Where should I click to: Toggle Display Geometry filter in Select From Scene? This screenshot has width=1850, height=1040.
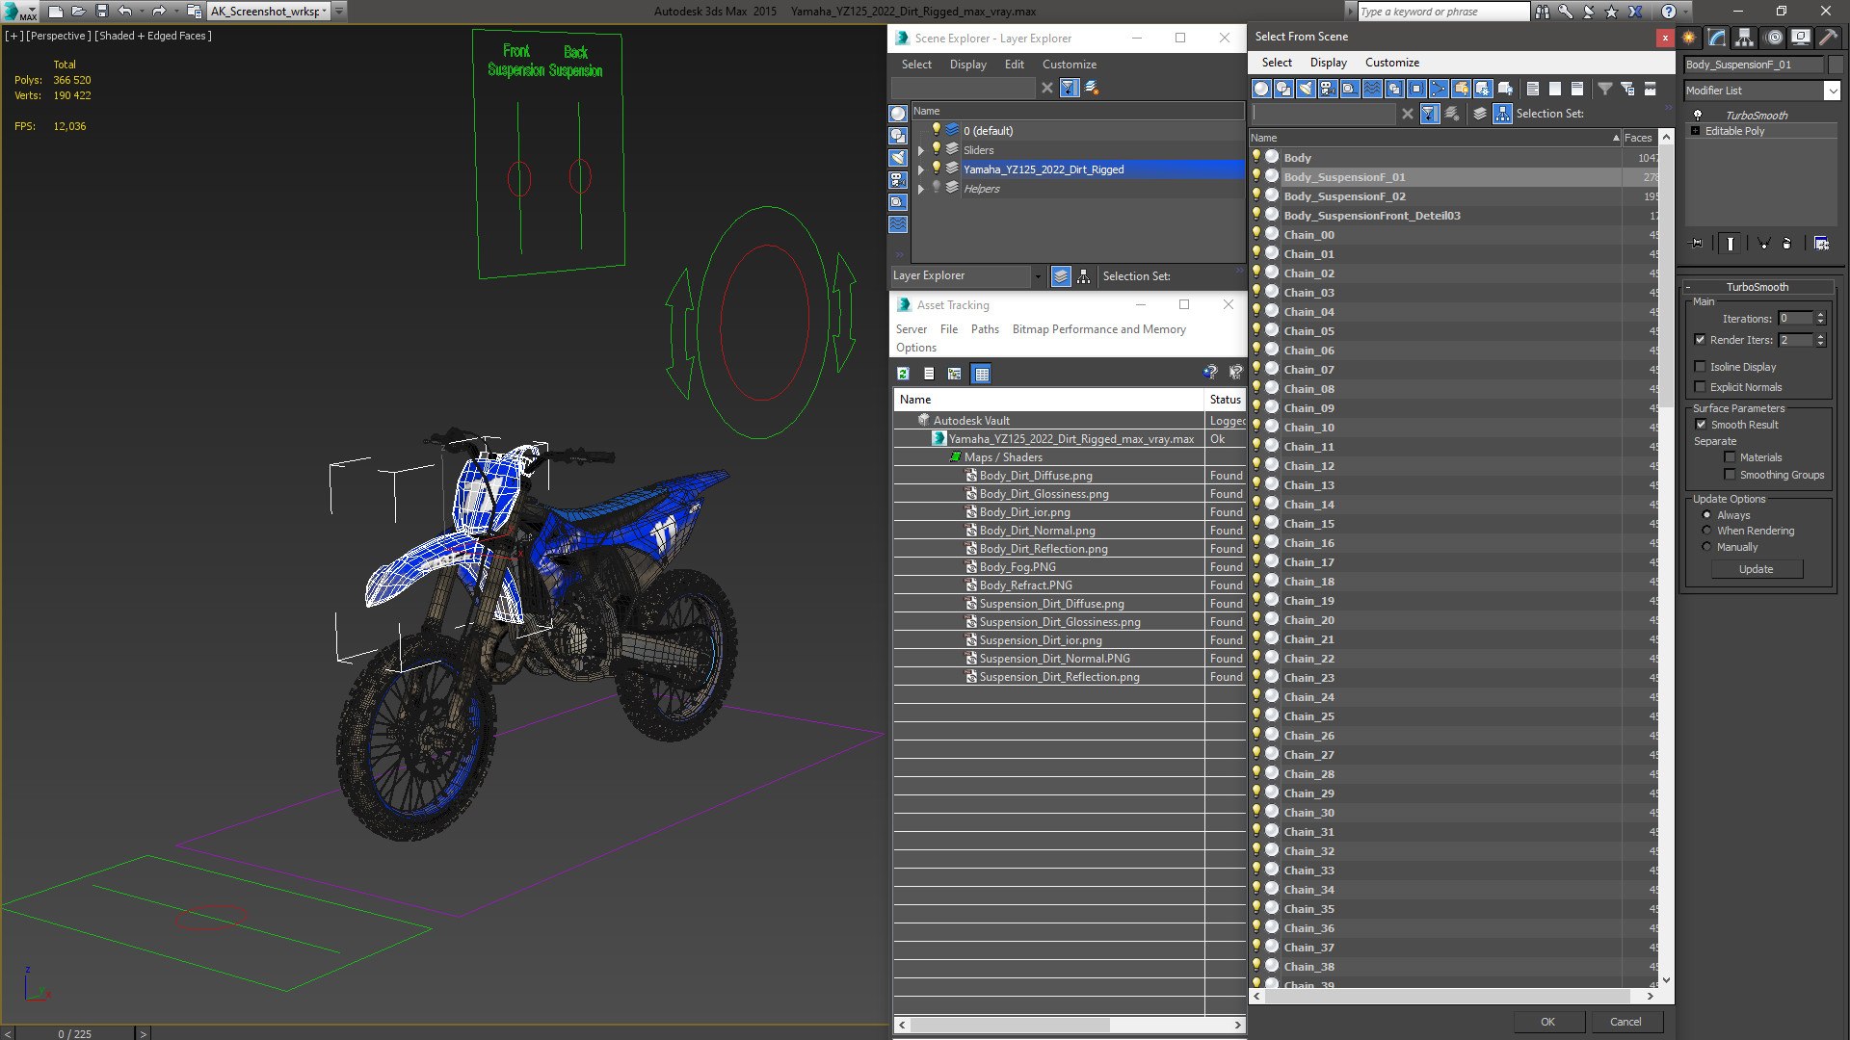point(1261,89)
